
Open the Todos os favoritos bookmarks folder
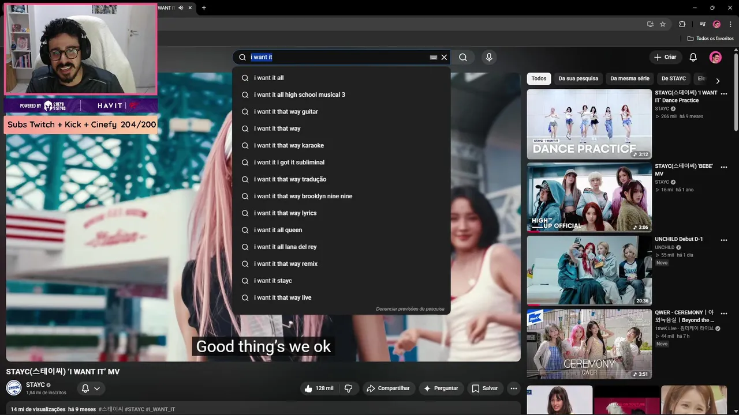click(710, 39)
